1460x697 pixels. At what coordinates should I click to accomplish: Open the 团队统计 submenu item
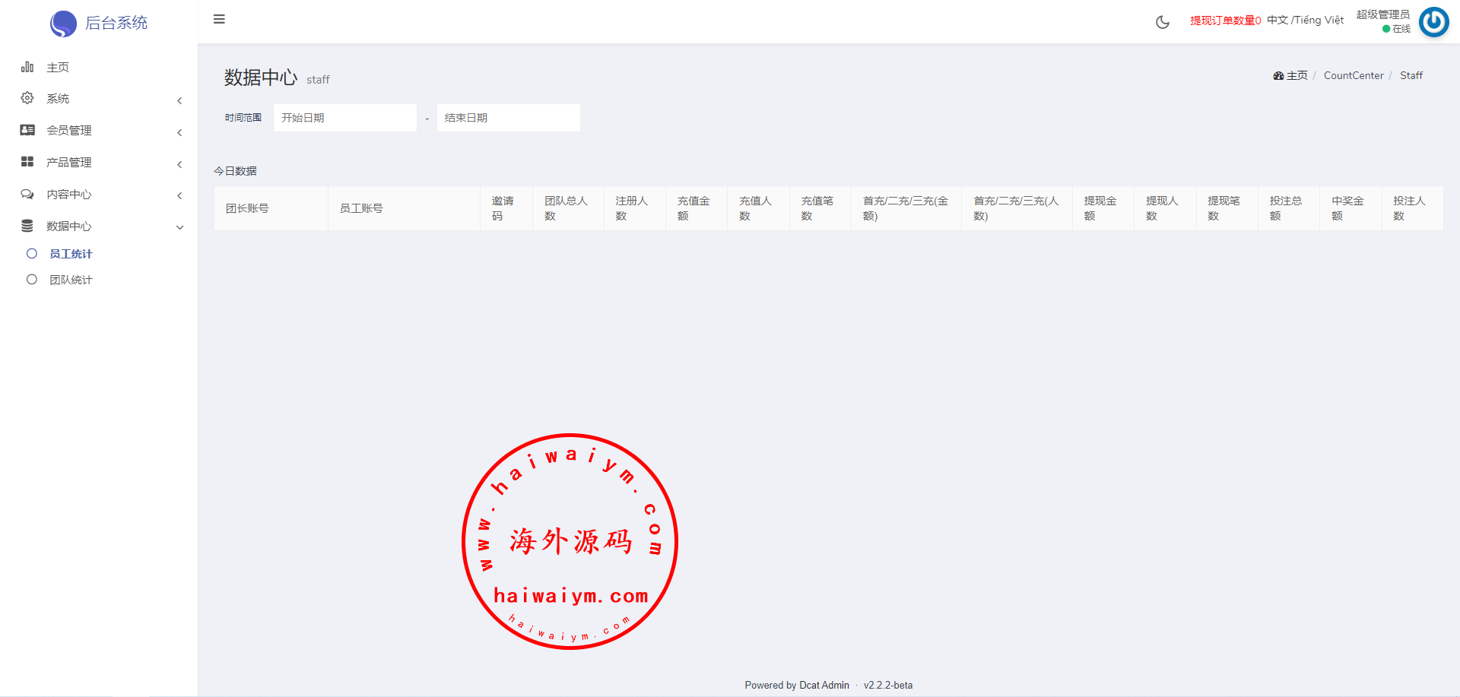(x=71, y=280)
